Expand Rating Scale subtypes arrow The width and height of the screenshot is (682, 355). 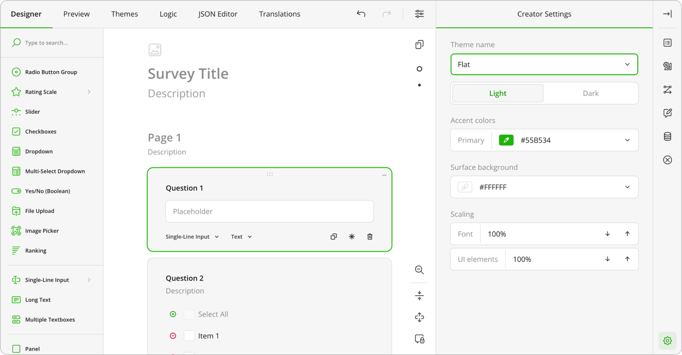pos(89,92)
